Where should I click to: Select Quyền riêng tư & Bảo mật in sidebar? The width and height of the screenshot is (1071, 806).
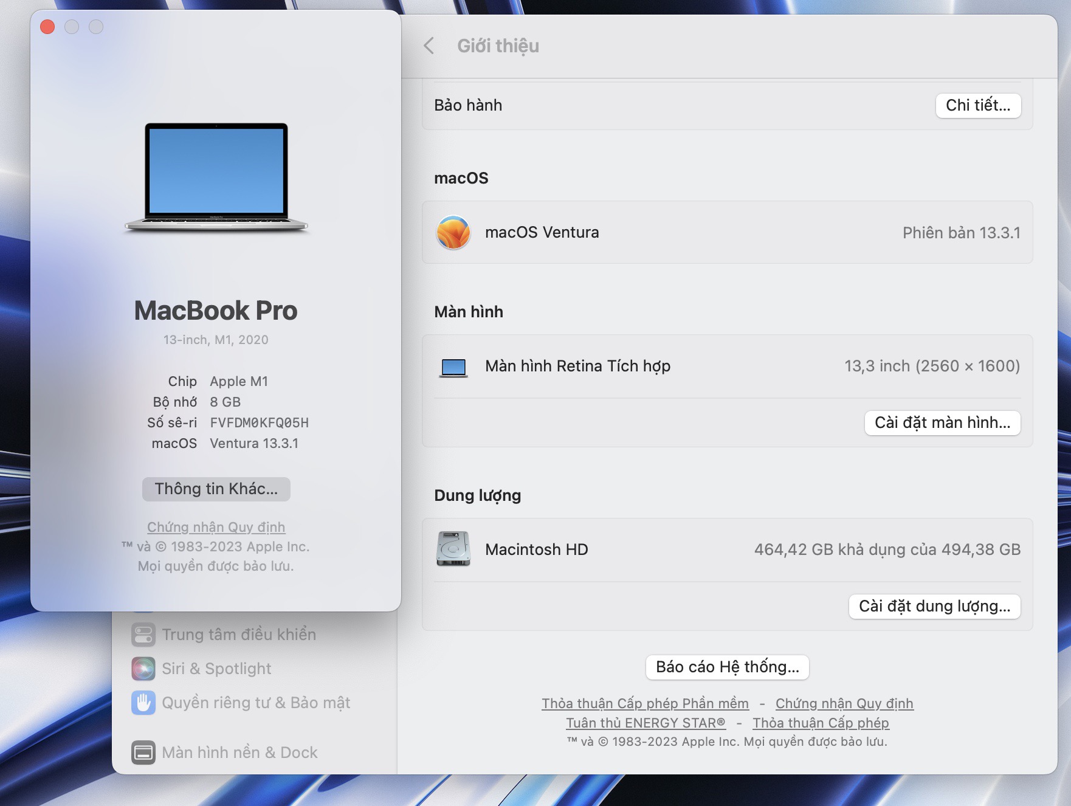tap(256, 703)
